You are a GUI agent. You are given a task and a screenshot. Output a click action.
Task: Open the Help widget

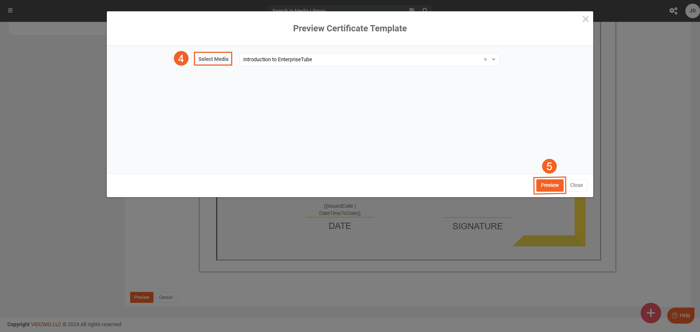point(681,316)
